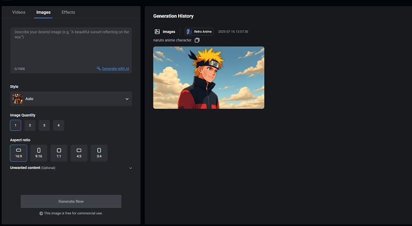
Task: Click the naruto anime character prompt text
Action: (173, 40)
